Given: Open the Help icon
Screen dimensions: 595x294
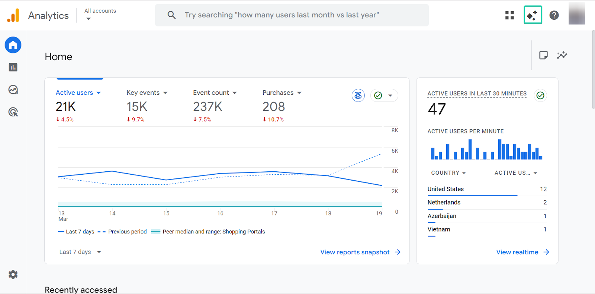Looking at the screenshot, I should 554,15.
